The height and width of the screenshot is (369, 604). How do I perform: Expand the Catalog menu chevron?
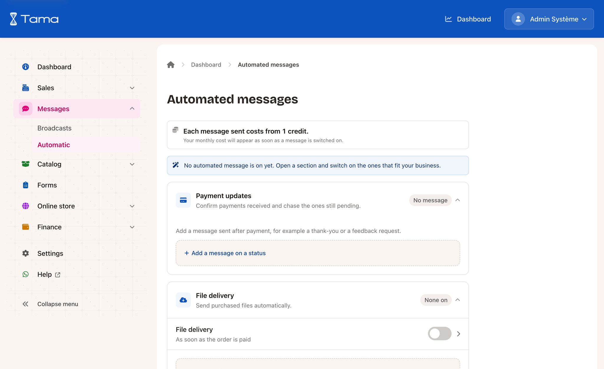tap(132, 164)
